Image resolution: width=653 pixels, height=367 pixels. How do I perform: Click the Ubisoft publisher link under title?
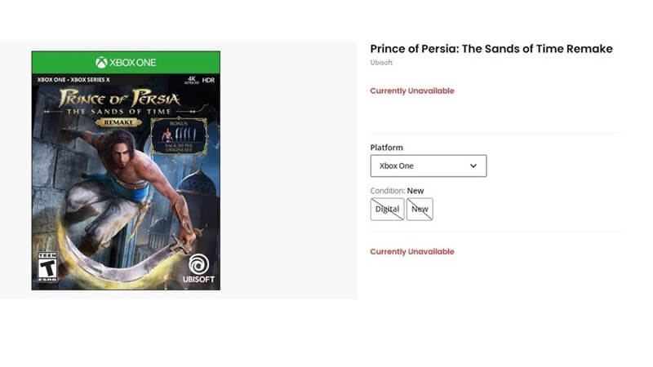(x=382, y=63)
